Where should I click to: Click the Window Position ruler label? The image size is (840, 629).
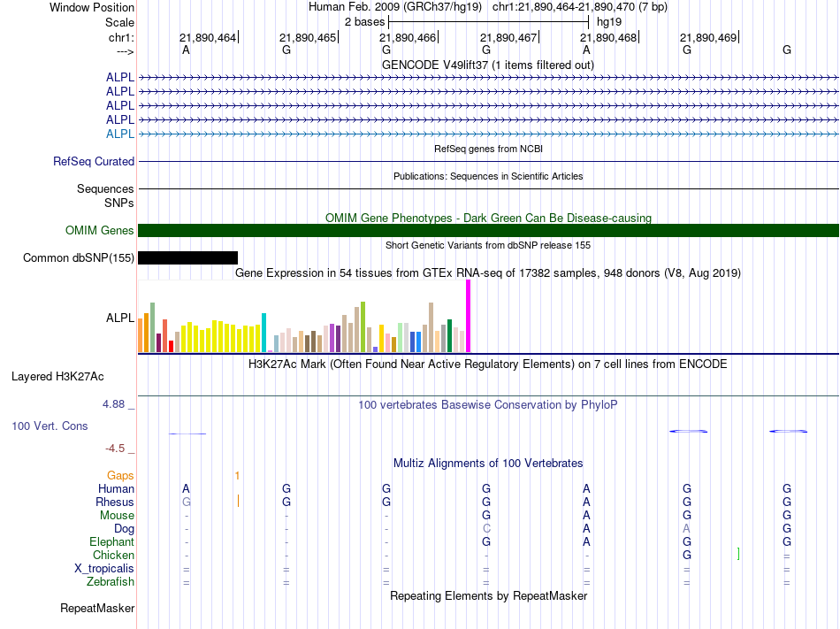(x=92, y=7)
